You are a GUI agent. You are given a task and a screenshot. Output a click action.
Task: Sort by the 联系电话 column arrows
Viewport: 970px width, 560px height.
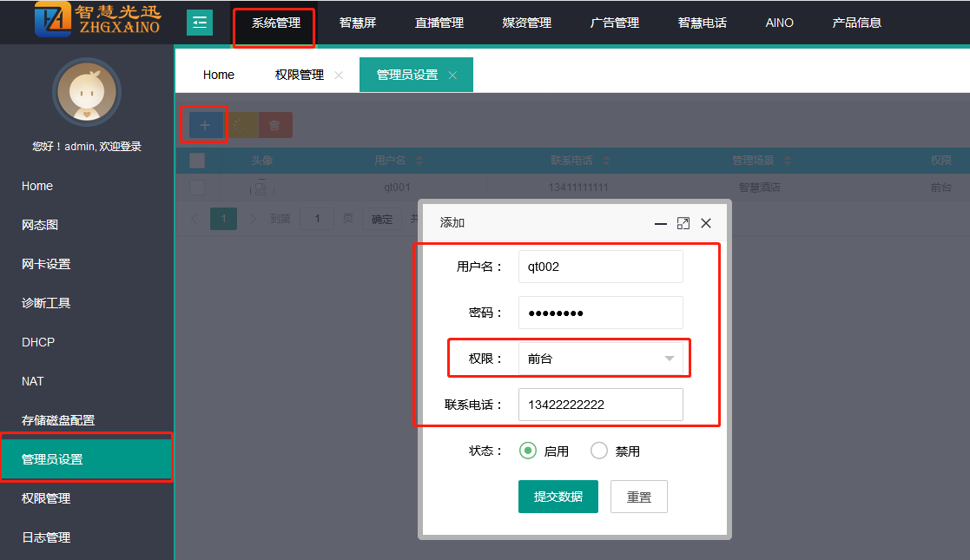coord(606,161)
